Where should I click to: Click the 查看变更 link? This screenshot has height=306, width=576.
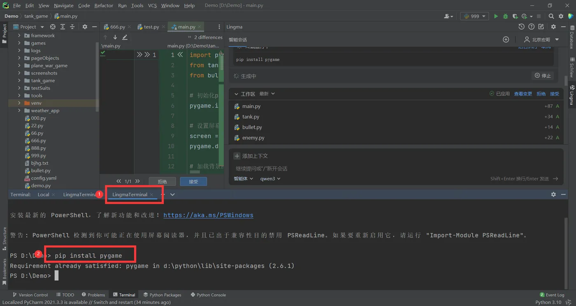[523, 94]
